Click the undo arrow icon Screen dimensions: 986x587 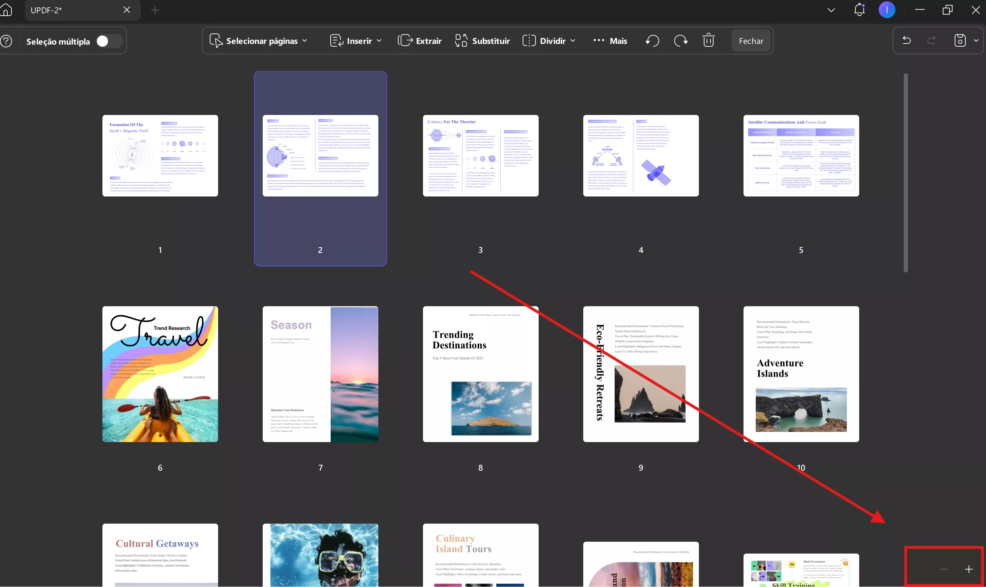pyautogui.click(x=907, y=40)
